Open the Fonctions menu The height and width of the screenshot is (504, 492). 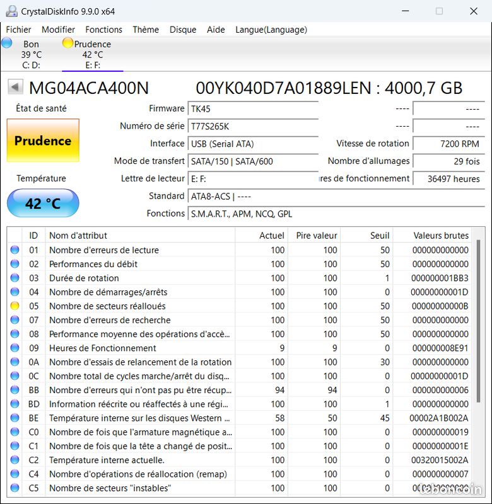[103, 30]
